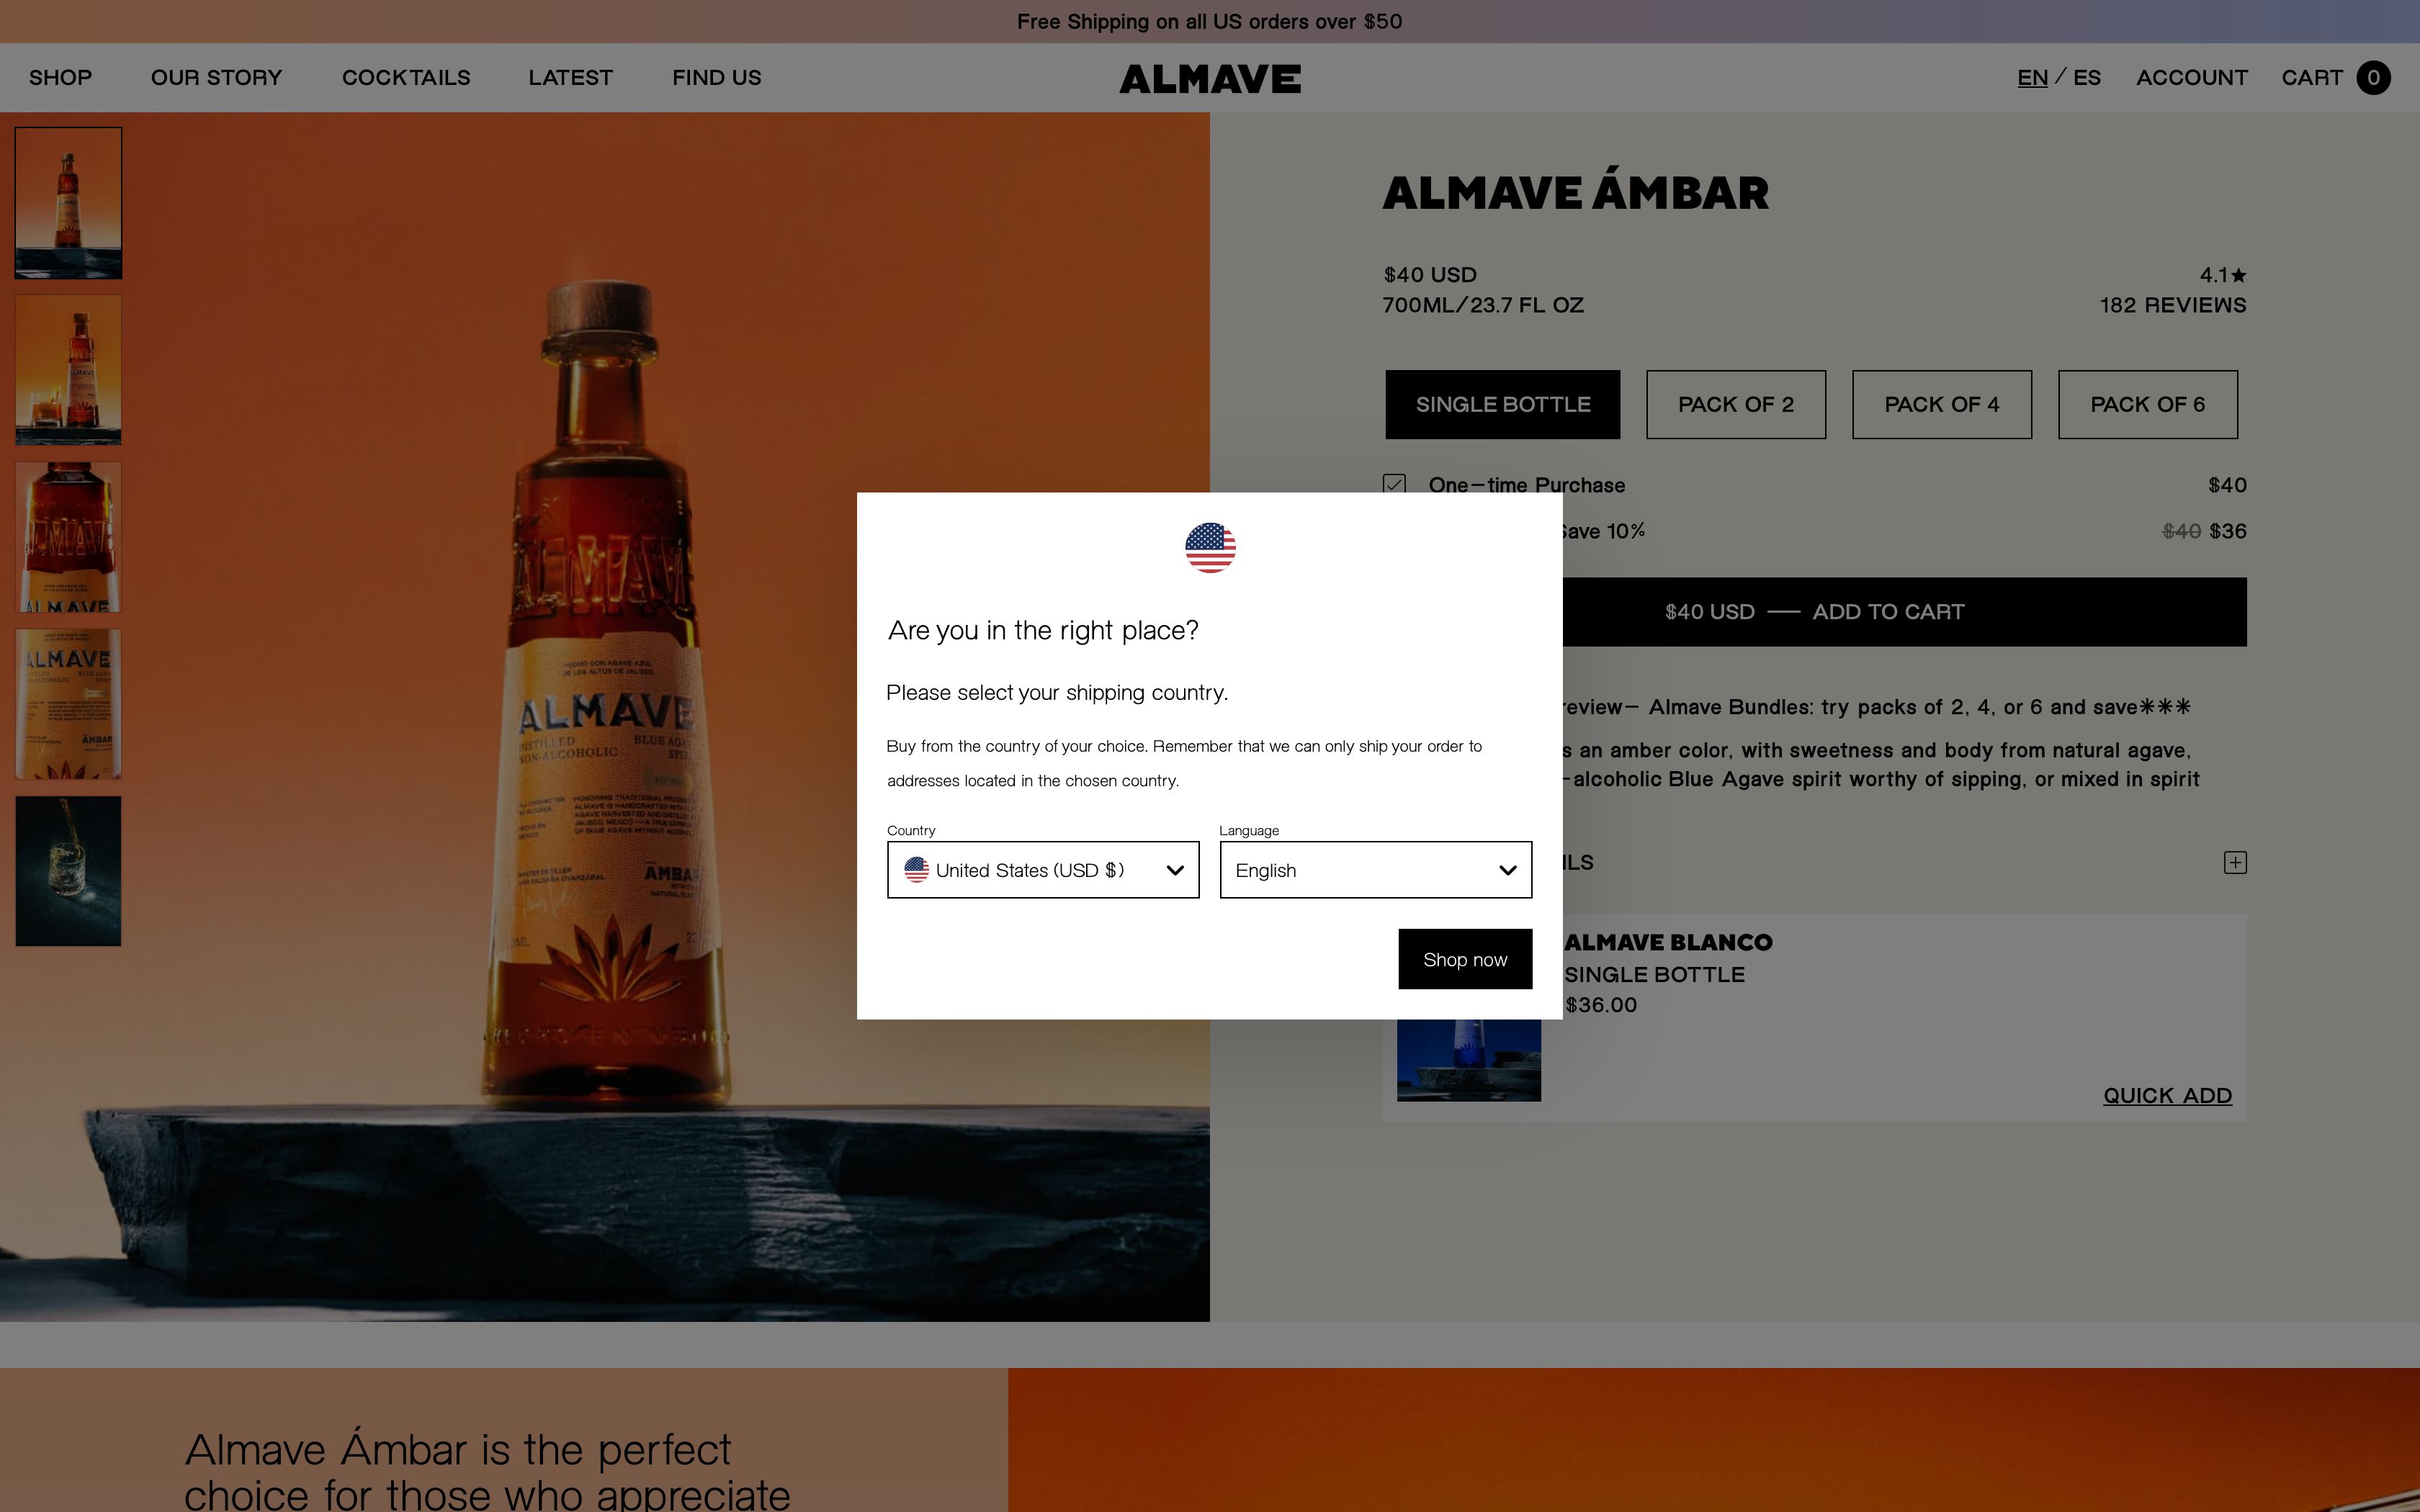Open the SHOP menu

(60, 77)
